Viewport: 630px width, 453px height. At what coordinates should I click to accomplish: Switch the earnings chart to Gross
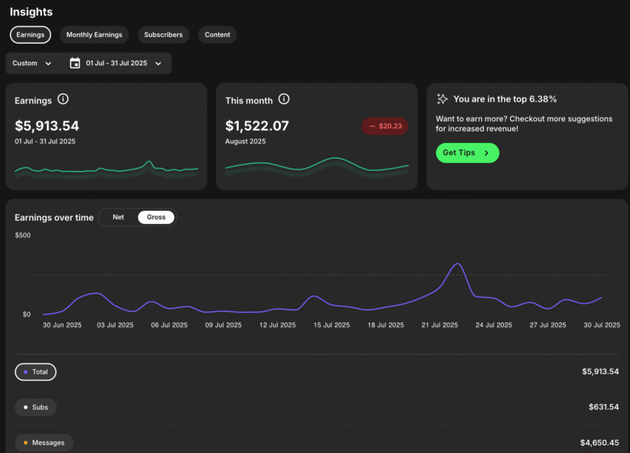click(156, 217)
